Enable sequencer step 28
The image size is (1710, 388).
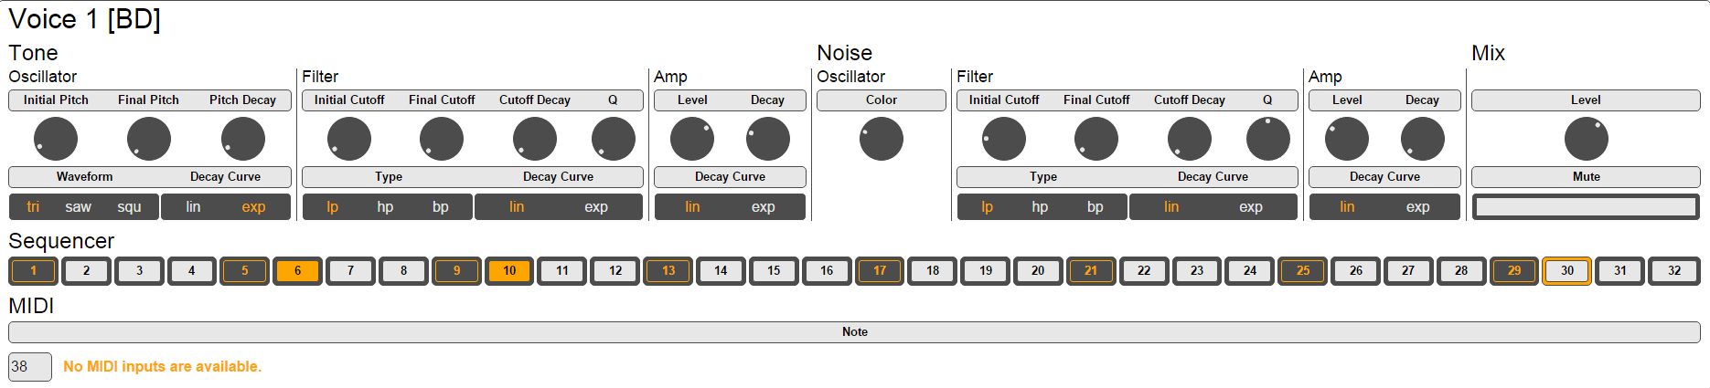point(1461,271)
